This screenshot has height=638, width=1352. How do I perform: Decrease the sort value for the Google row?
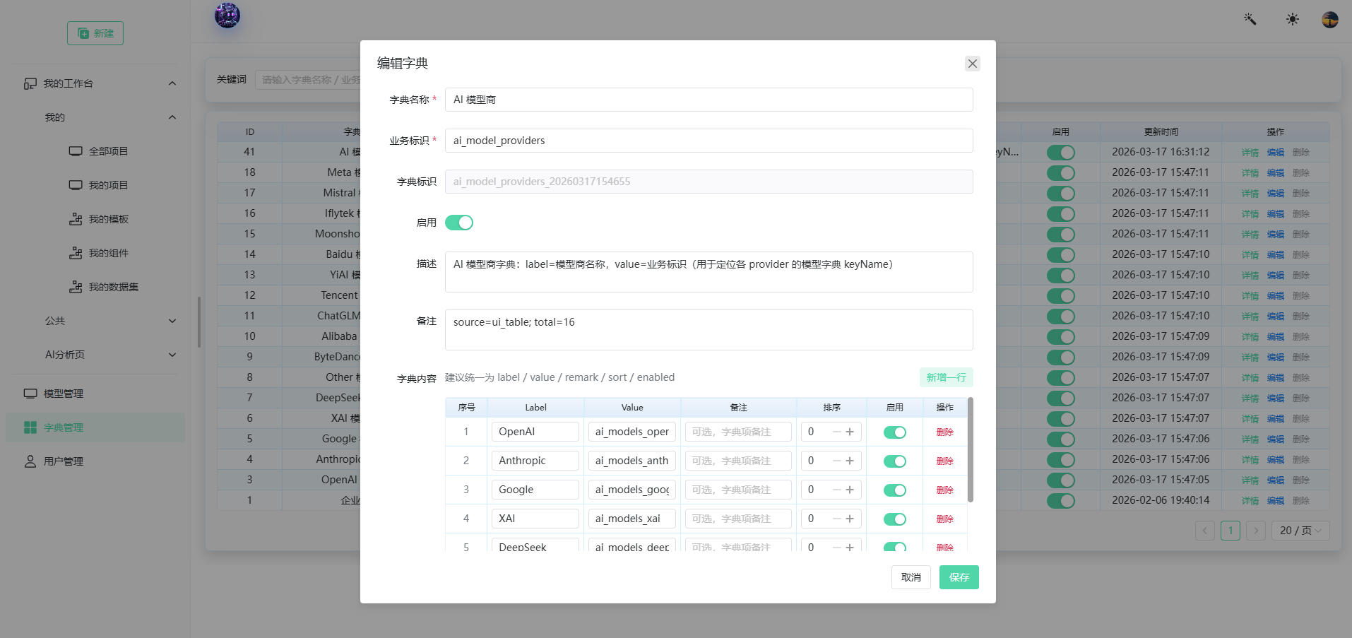(837, 490)
